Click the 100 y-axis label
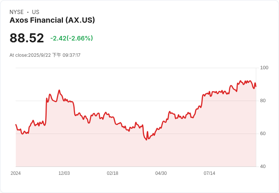Image resolution: width=279 pixels, height=193 pixels. 264,68
